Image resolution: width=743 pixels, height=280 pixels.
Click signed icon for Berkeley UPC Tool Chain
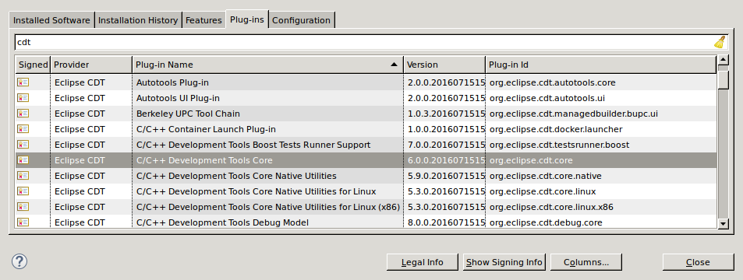pyautogui.click(x=23, y=114)
